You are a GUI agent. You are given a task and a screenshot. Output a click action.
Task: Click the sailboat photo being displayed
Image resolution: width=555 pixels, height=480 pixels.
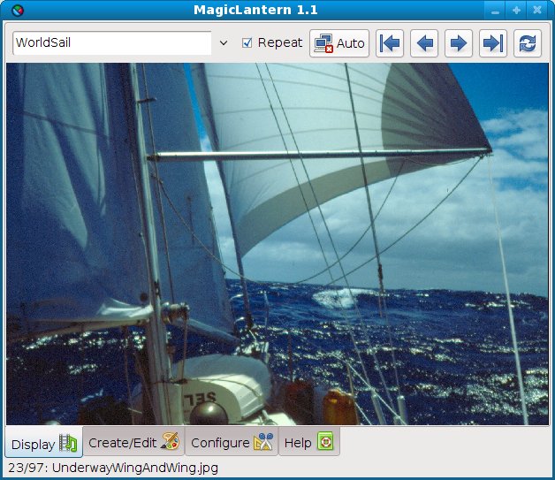click(x=277, y=243)
